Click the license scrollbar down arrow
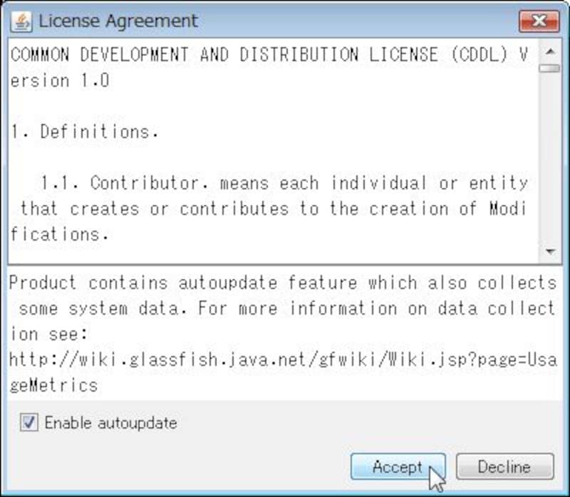This screenshot has width=570, height=497. tap(549, 252)
